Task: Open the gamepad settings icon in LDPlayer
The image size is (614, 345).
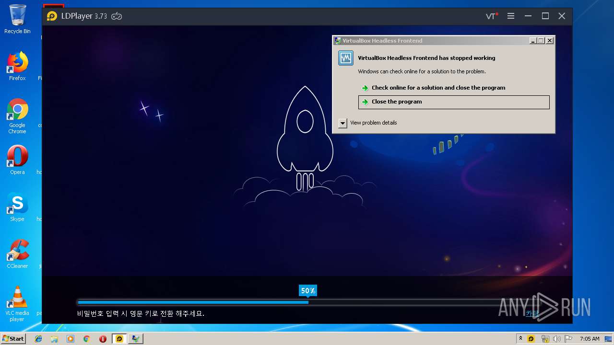Action: coord(117,16)
